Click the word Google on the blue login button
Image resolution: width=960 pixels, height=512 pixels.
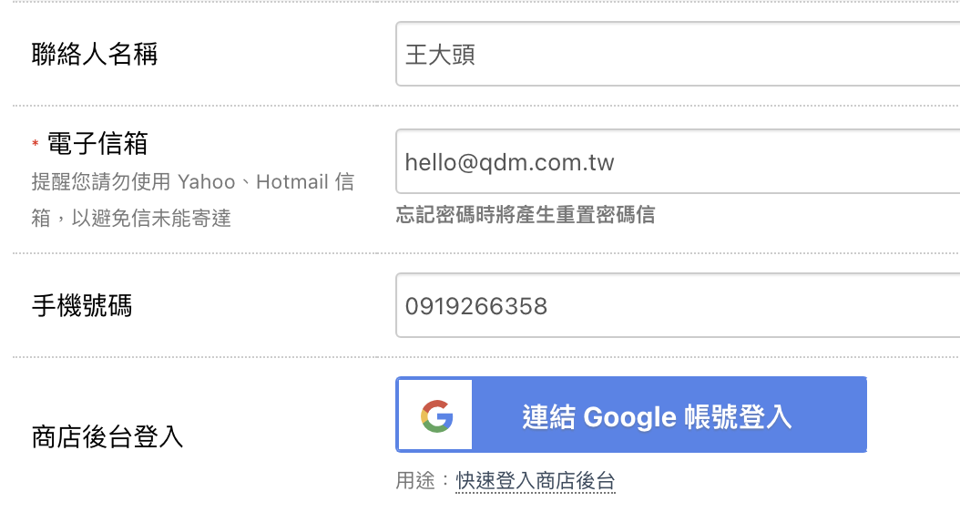point(629,417)
